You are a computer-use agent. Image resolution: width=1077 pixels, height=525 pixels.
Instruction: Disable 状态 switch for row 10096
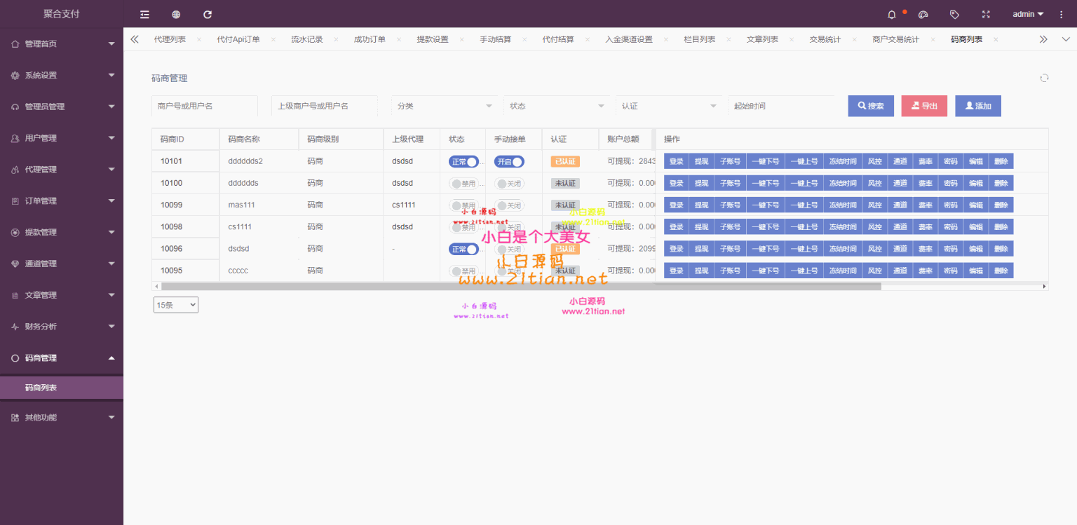tap(463, 249)
